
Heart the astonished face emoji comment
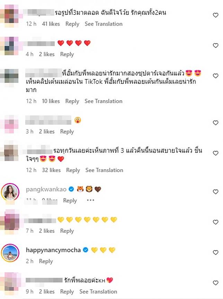(215, 122)
